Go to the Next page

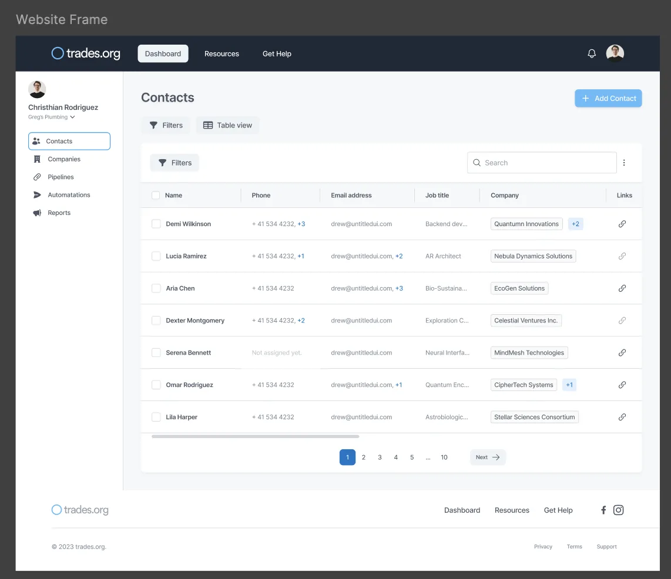[x=488, y=457]
